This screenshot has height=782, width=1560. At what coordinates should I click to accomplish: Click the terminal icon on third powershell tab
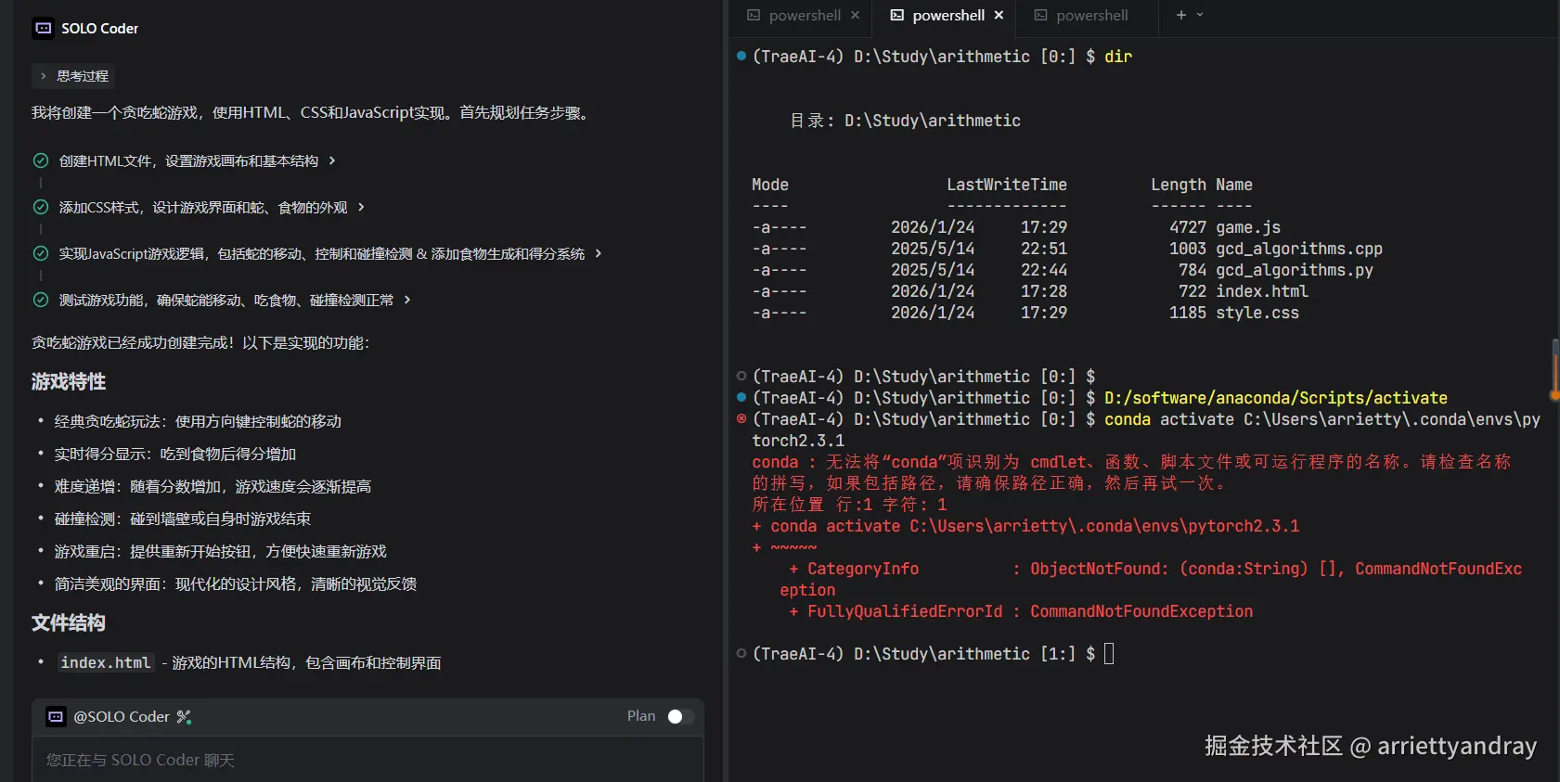click(1040, 15)
